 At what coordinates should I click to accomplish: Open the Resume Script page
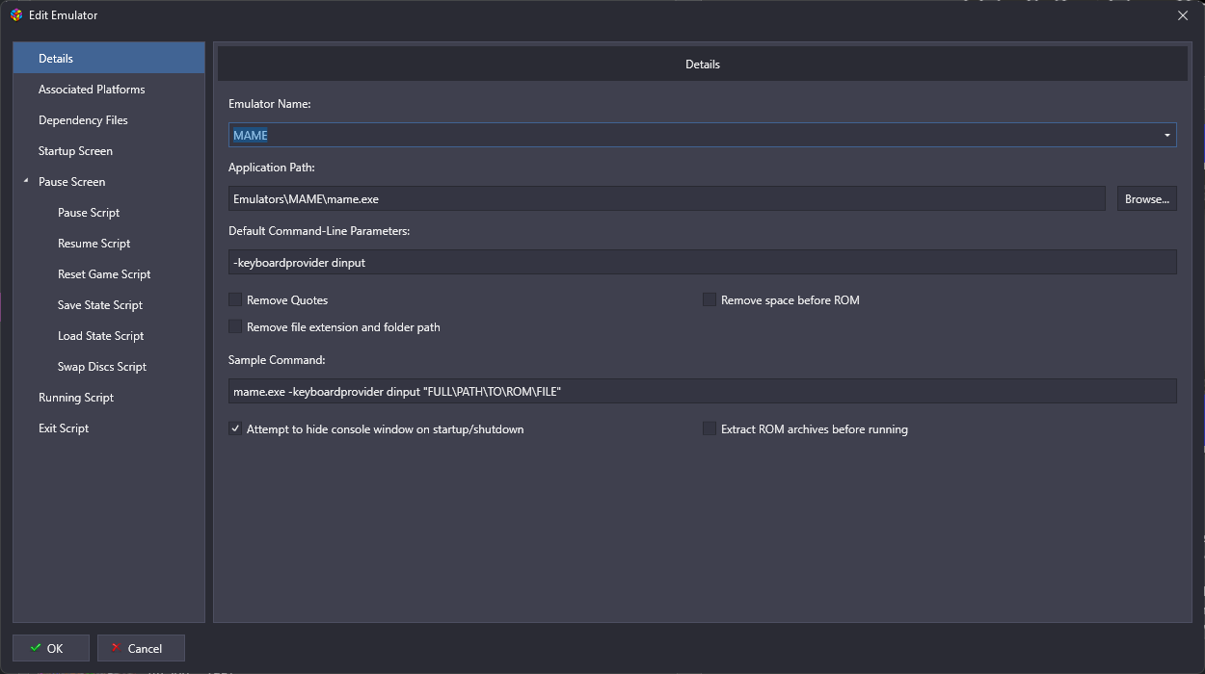(x=94, y=243)
